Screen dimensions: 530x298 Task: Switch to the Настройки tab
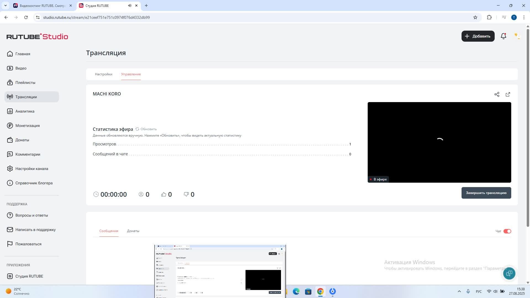104,74
